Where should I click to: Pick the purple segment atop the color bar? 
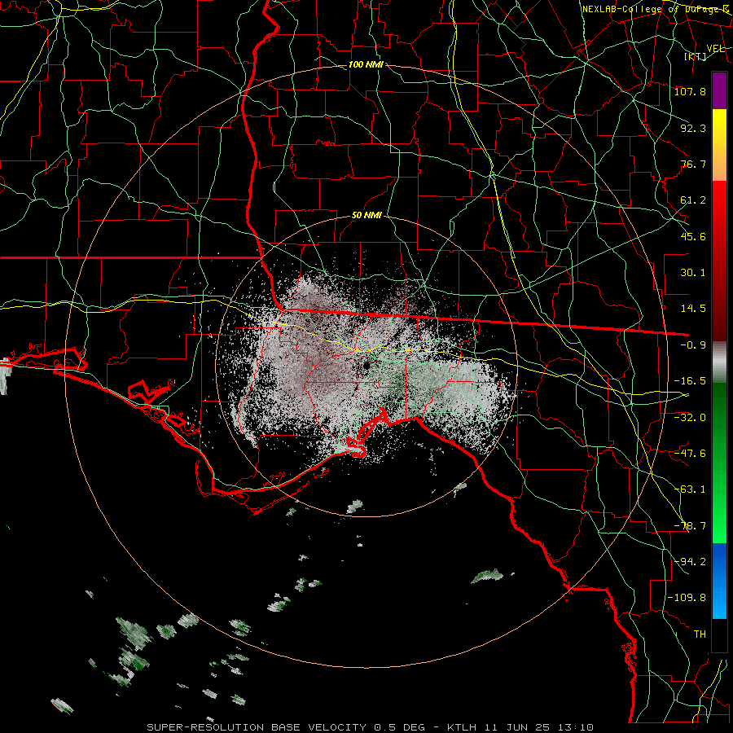(719, 90)
